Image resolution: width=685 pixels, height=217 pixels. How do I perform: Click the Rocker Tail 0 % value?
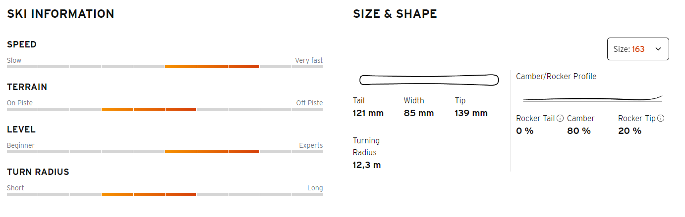tap(525, 131)
